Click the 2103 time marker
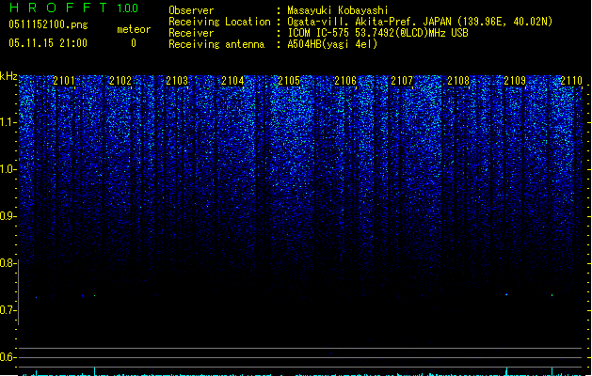This screenshot has width=592, height=376. point(177,81)
